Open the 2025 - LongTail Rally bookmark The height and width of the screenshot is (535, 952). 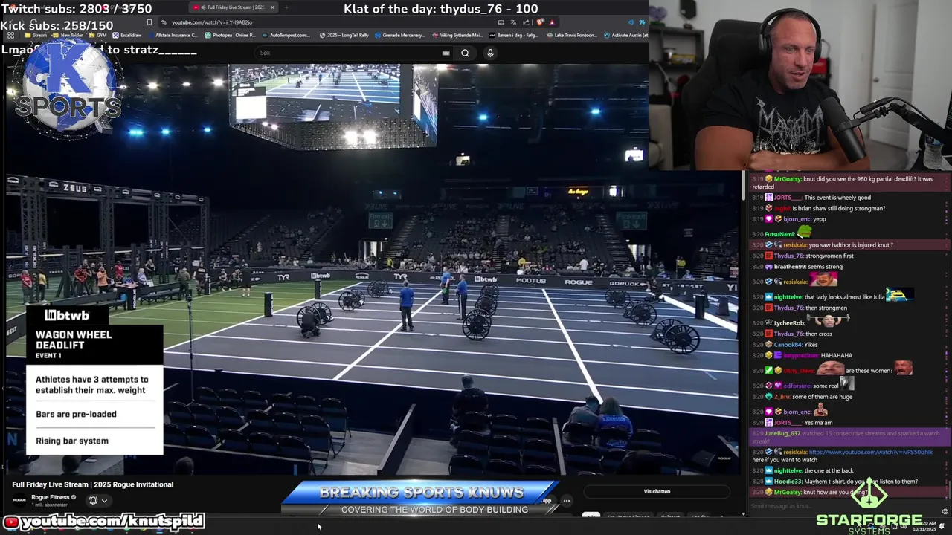pos(344,35)
